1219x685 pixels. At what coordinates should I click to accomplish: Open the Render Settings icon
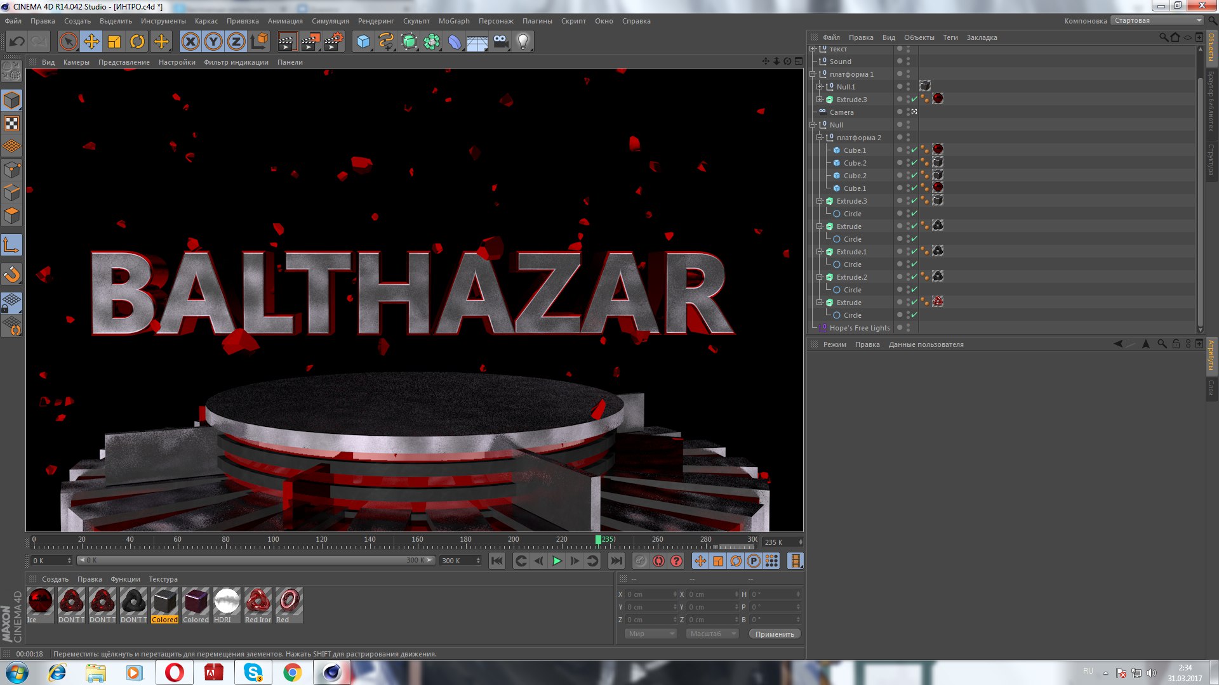pyautogui.click(x=333, y=42)
